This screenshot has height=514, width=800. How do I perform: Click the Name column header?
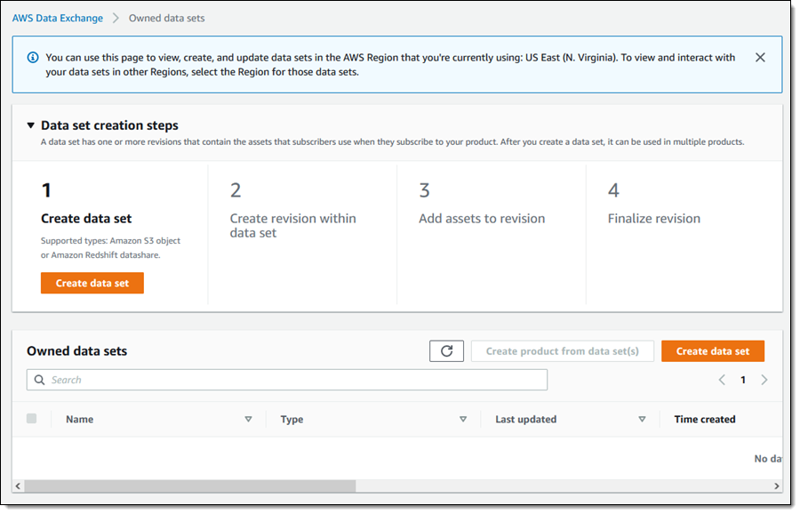pyautogui.click(x=80, y=419)
